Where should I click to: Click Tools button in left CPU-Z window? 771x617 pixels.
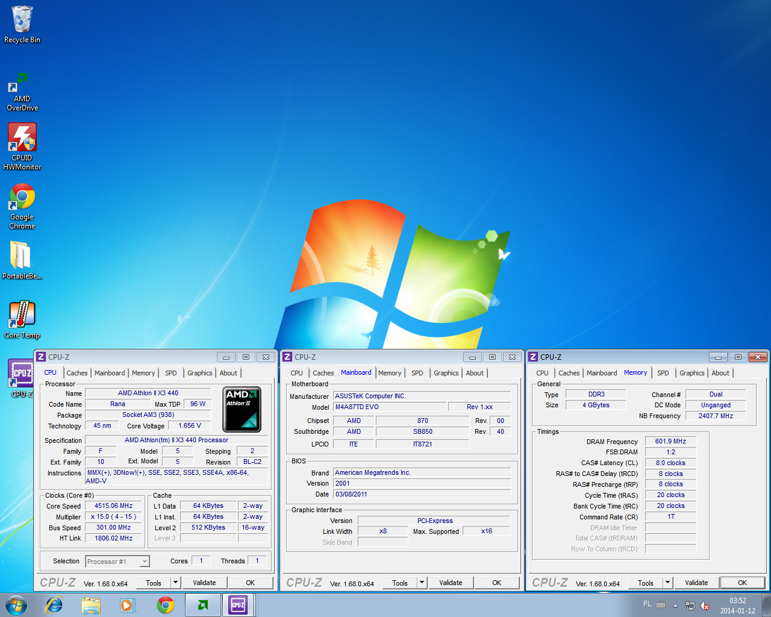(154, 583)
